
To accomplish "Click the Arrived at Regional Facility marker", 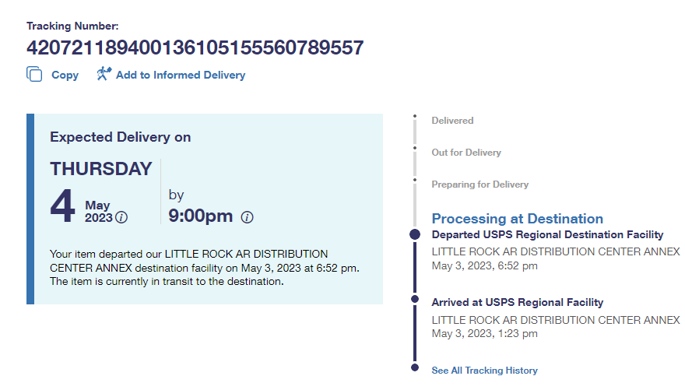I will 415,298.
